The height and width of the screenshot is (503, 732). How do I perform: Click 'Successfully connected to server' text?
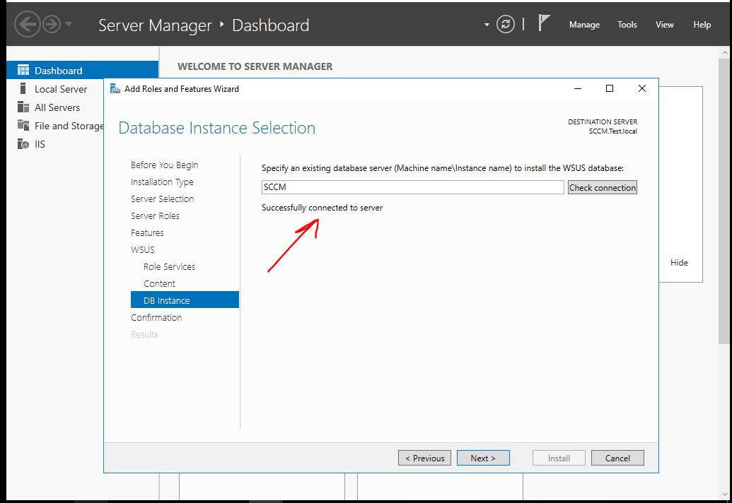point(322,208)
